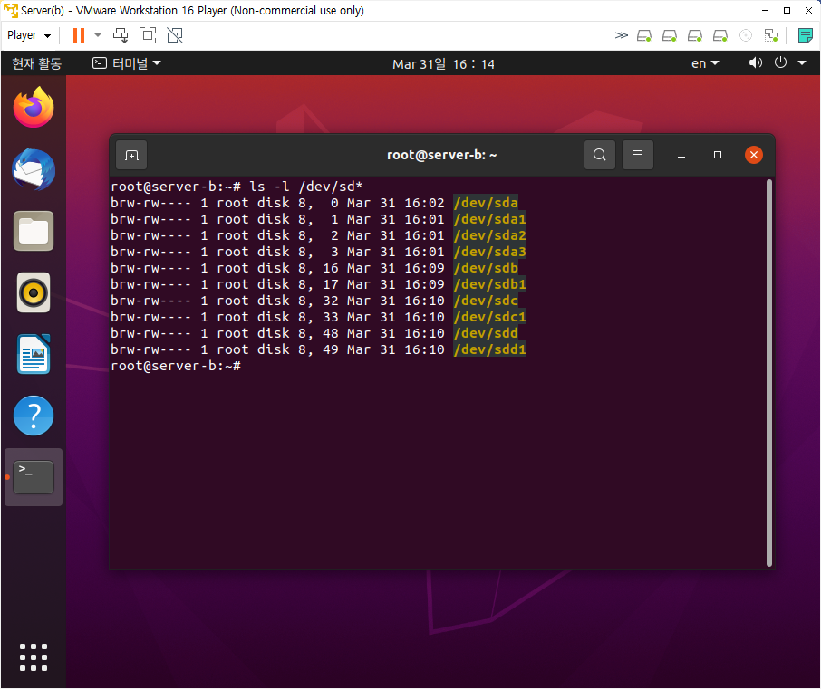
Task: Toggle the Unity mode icon
Action: pyautogui.click(x=175, y=35)
